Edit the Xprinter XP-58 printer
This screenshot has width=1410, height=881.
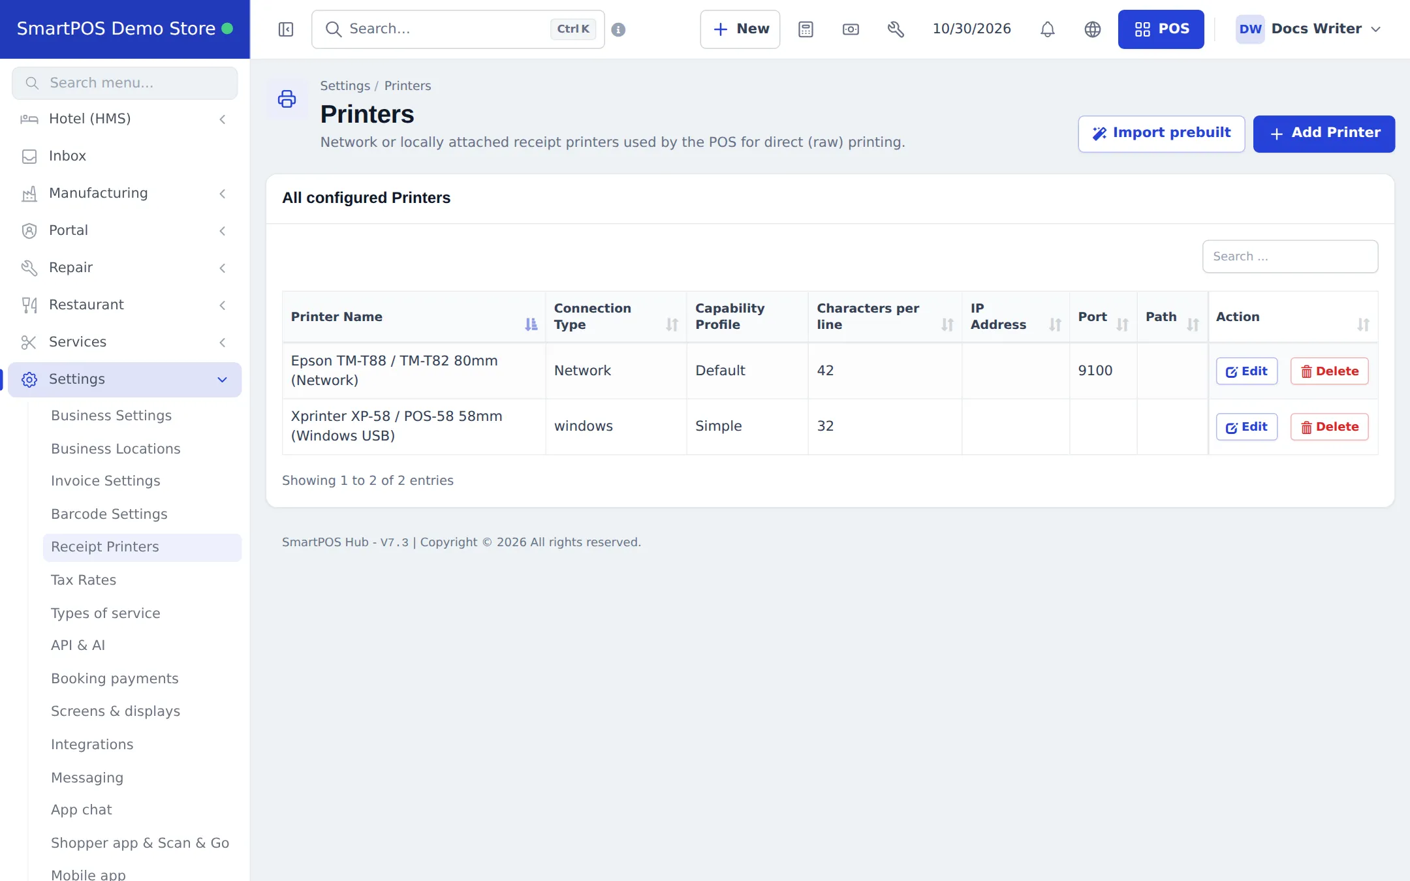point(1246,427)
